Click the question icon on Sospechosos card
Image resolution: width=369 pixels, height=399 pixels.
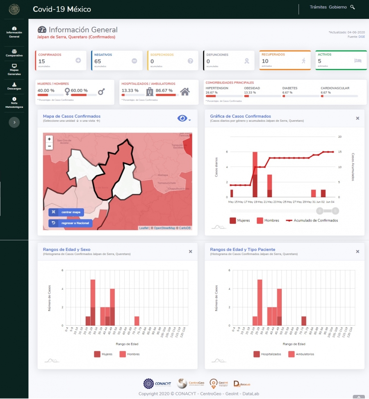pyautogui.click(x=190, y=61)
